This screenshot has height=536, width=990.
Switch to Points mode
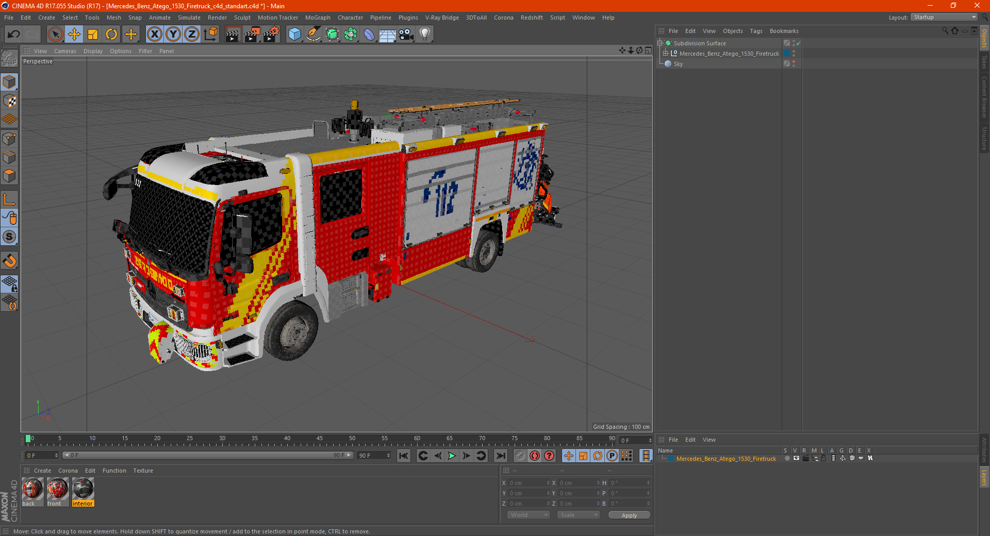click(x=9, y=139)
